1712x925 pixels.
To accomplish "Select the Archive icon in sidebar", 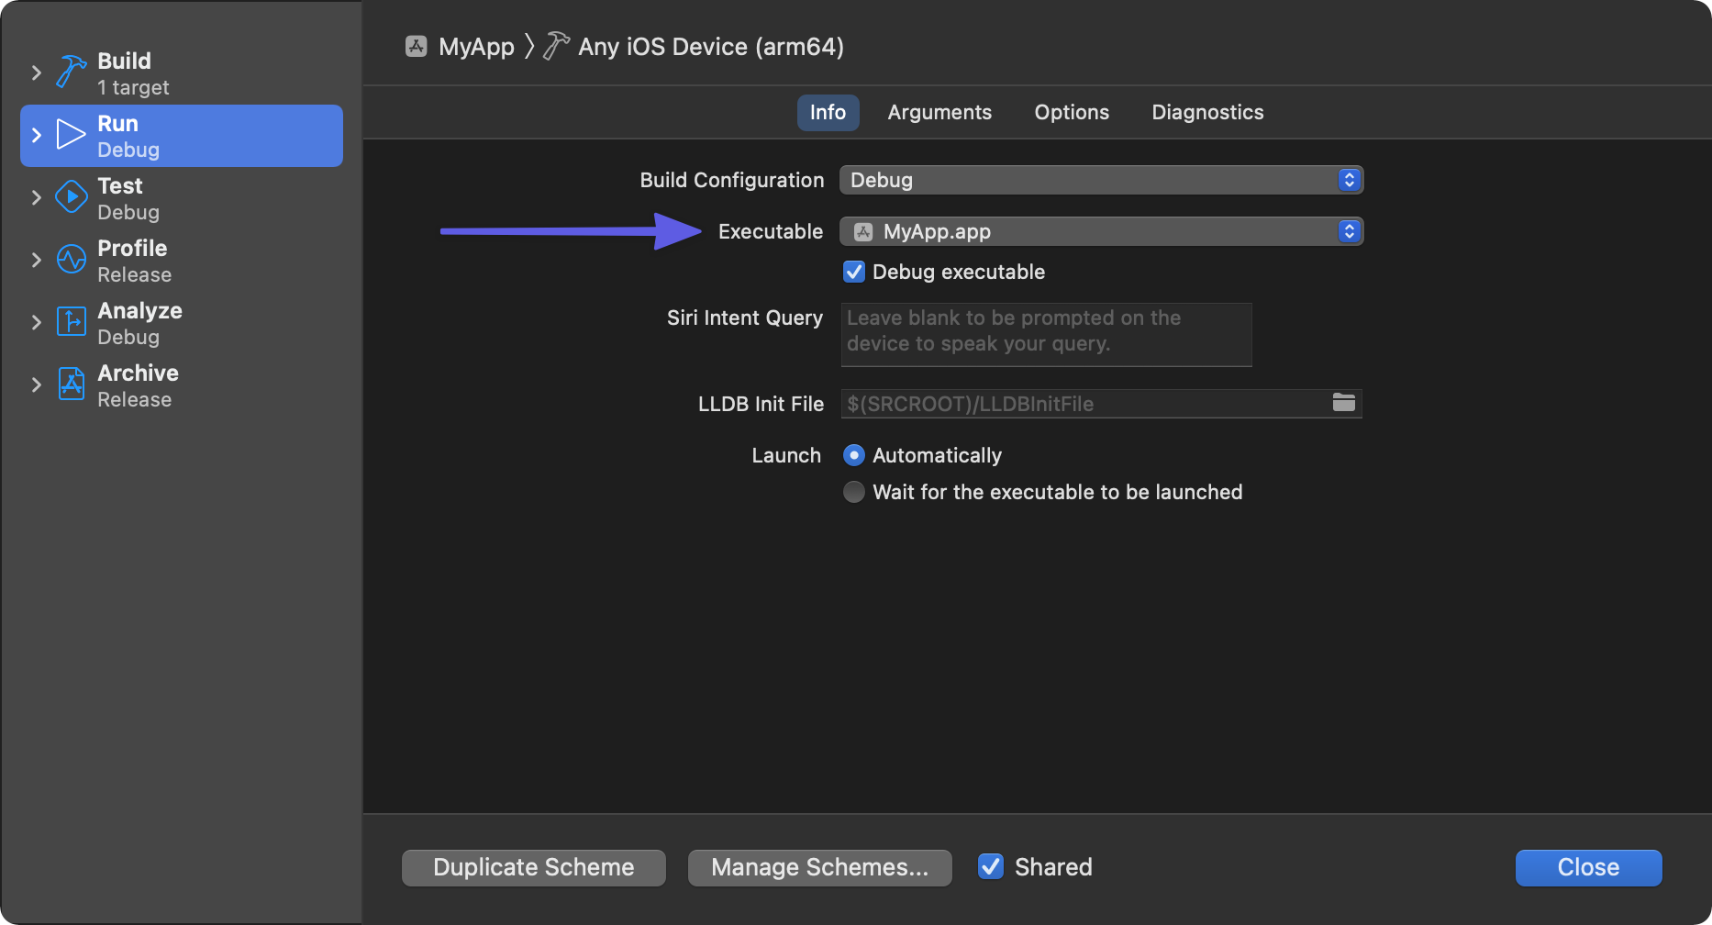I will click(71, 384).
